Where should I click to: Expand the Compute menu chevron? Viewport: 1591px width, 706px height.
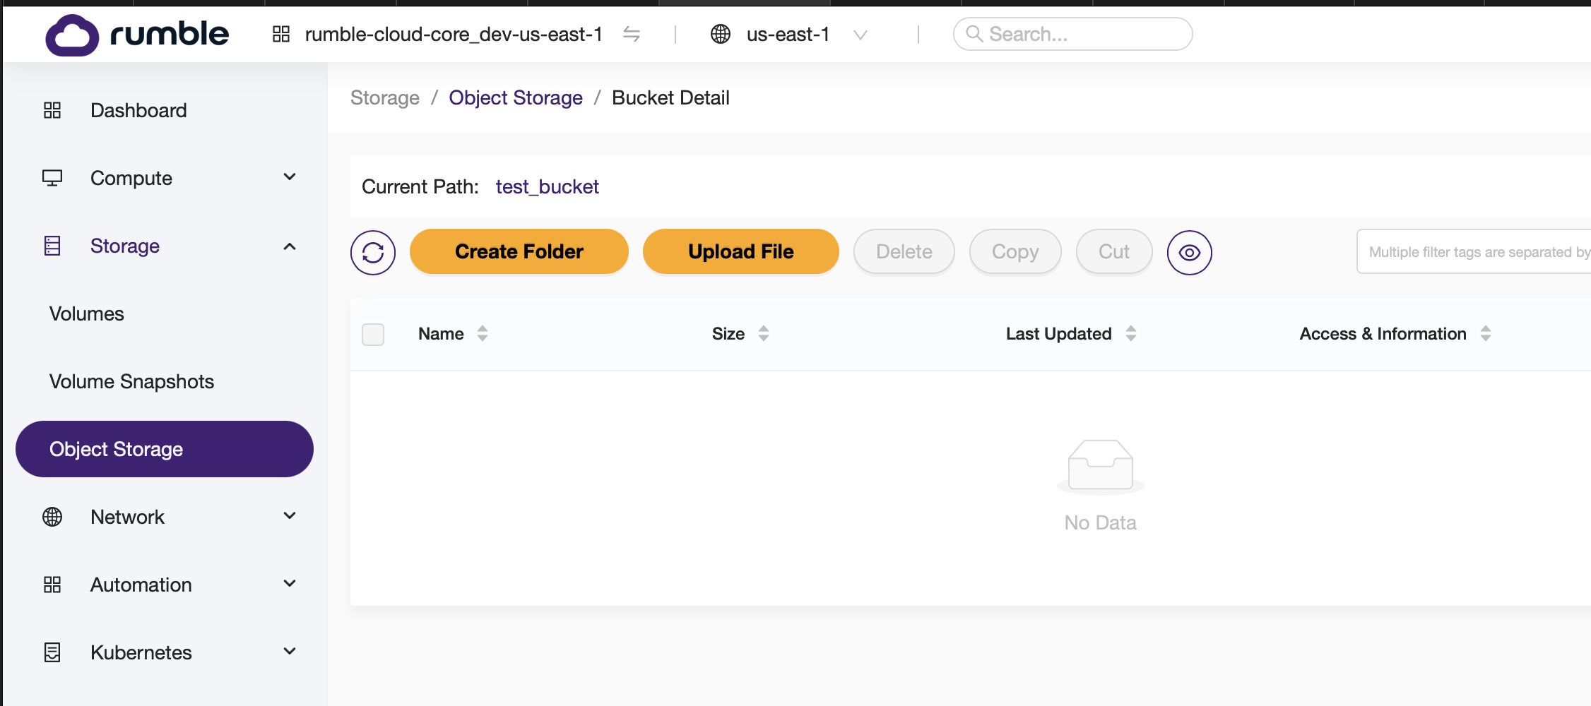(290, 177)
